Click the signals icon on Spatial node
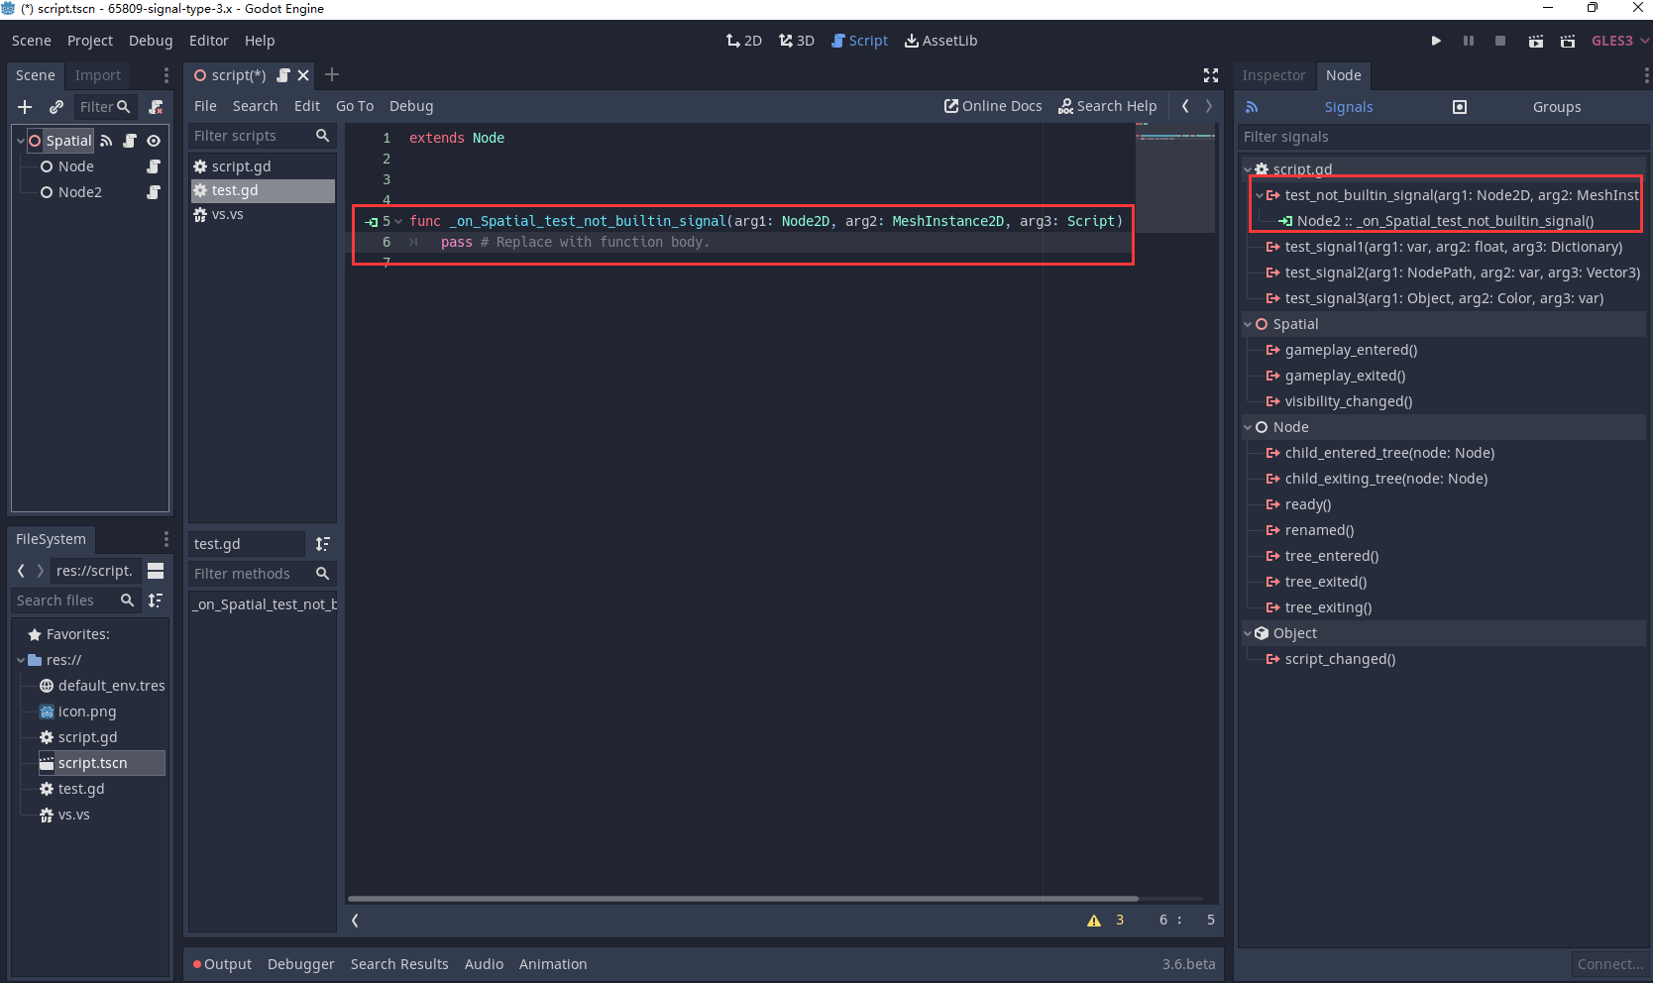The height and width of the screenshot is (983, 1653). coord(107,141)
